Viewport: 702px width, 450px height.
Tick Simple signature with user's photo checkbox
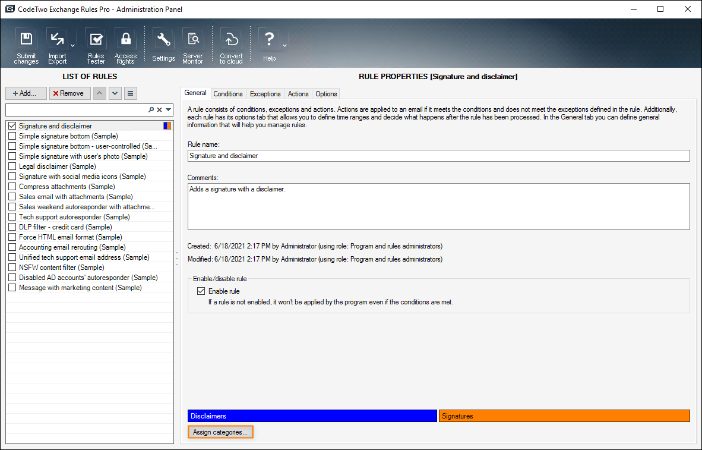[x=12, y=156]
